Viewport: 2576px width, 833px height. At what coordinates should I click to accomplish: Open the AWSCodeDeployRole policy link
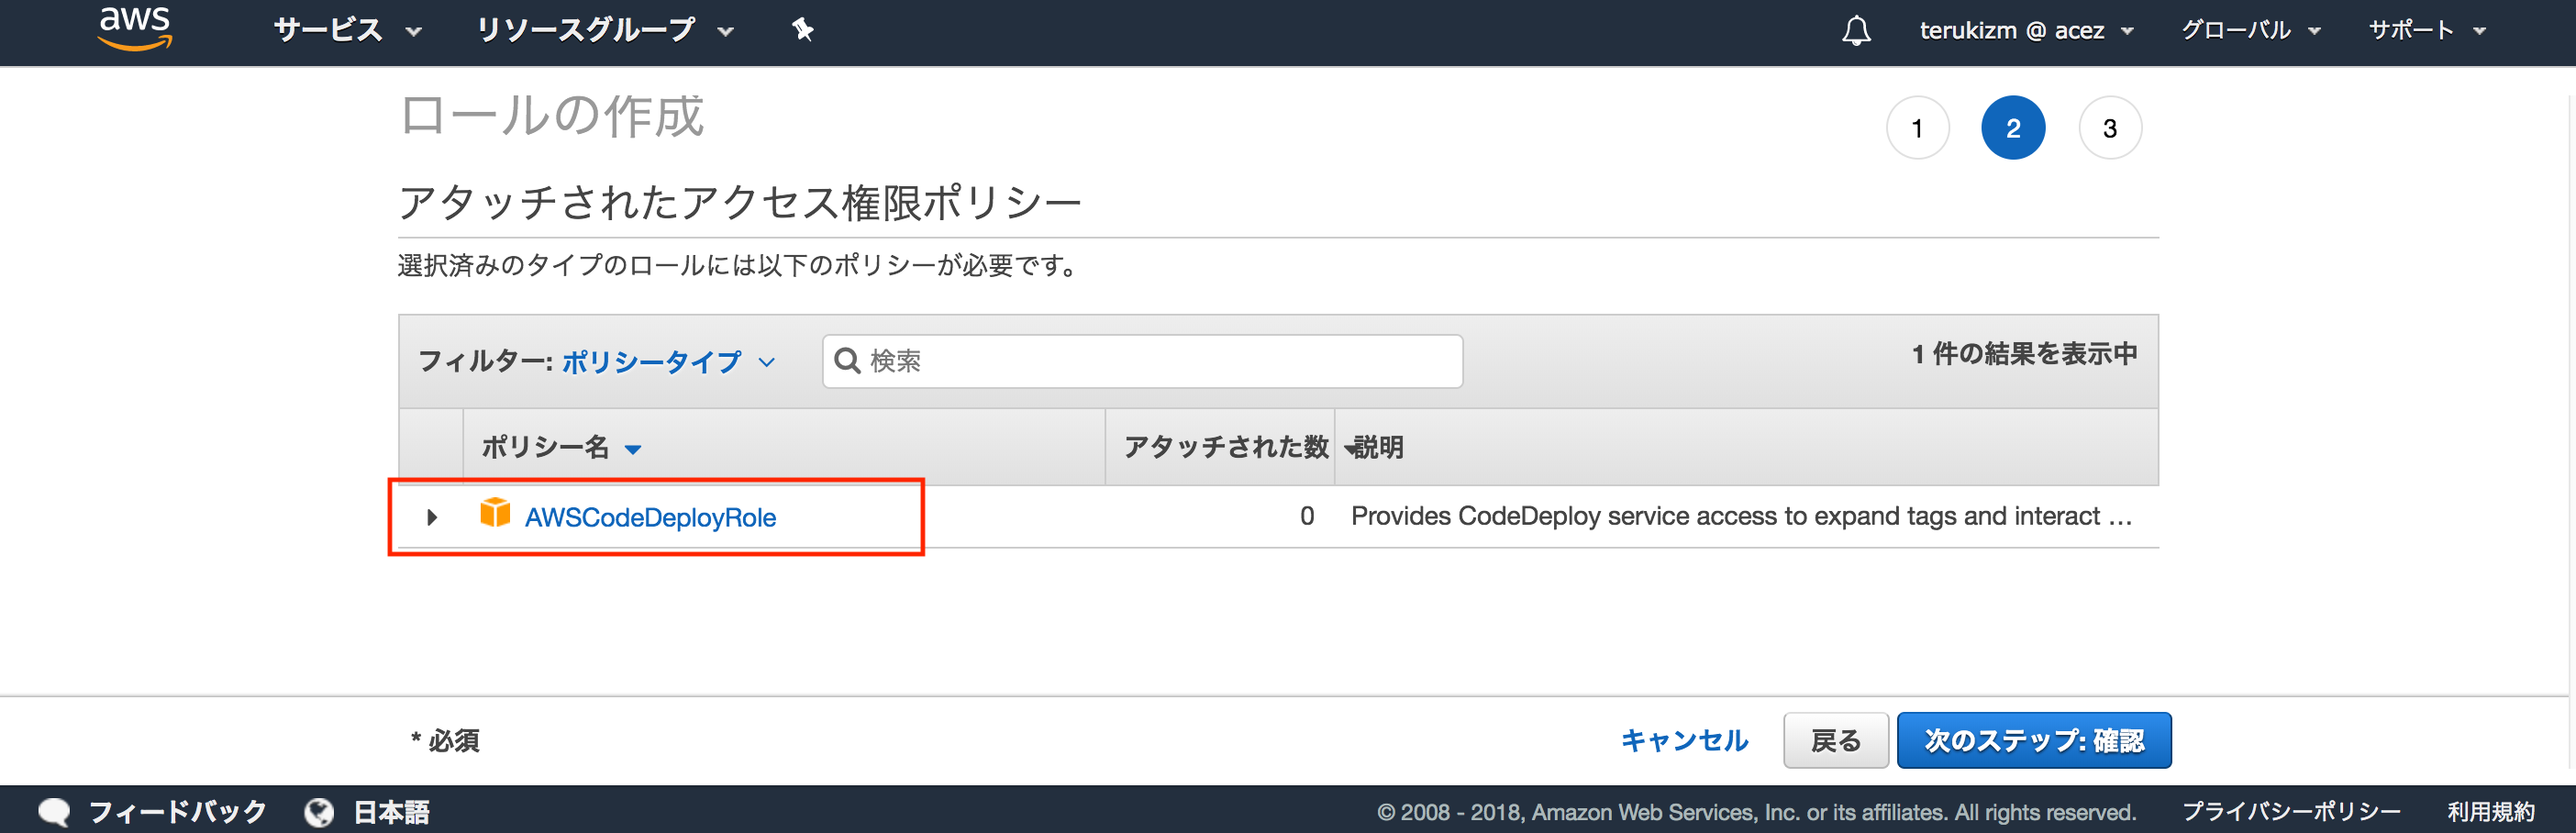[x=651, y=517]
